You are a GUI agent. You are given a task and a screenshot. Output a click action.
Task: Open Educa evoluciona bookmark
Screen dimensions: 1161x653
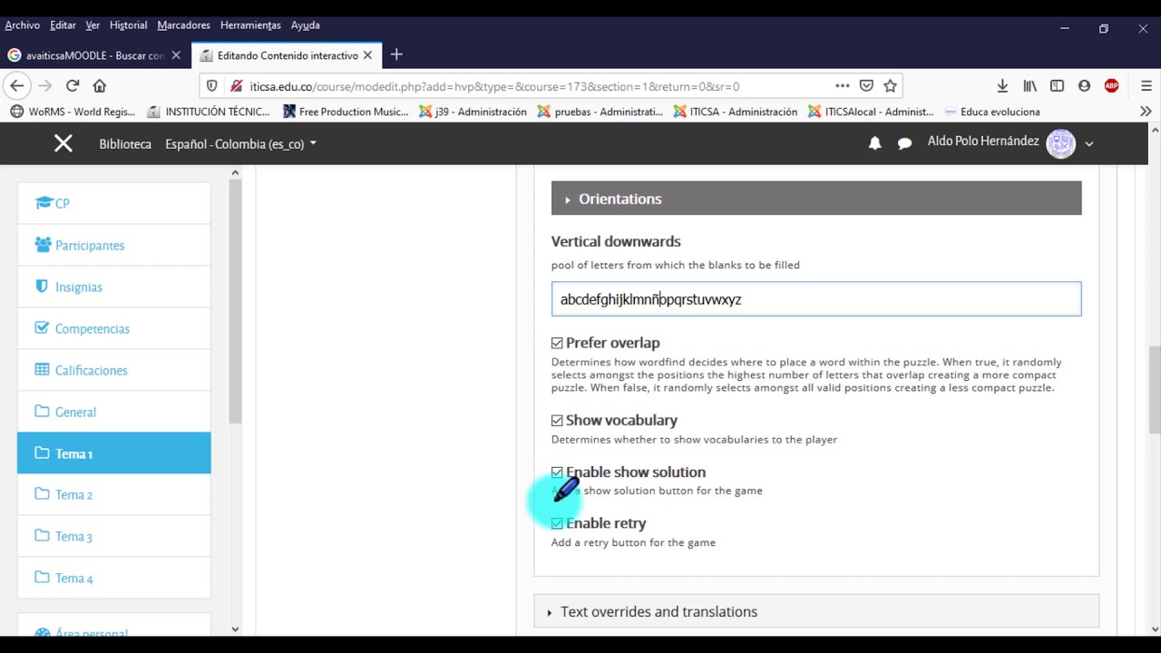pos(991,112)
